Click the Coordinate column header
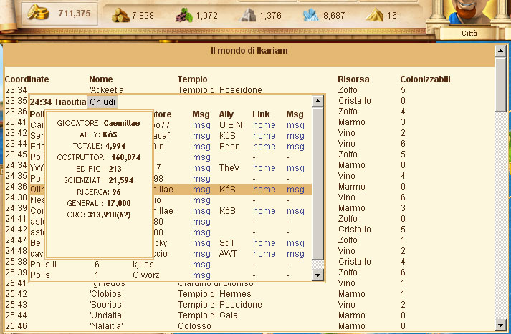The image size is (511, 334). (x=27, y=79)
